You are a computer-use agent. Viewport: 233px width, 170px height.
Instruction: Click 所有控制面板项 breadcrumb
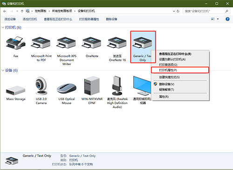point(62,11)
